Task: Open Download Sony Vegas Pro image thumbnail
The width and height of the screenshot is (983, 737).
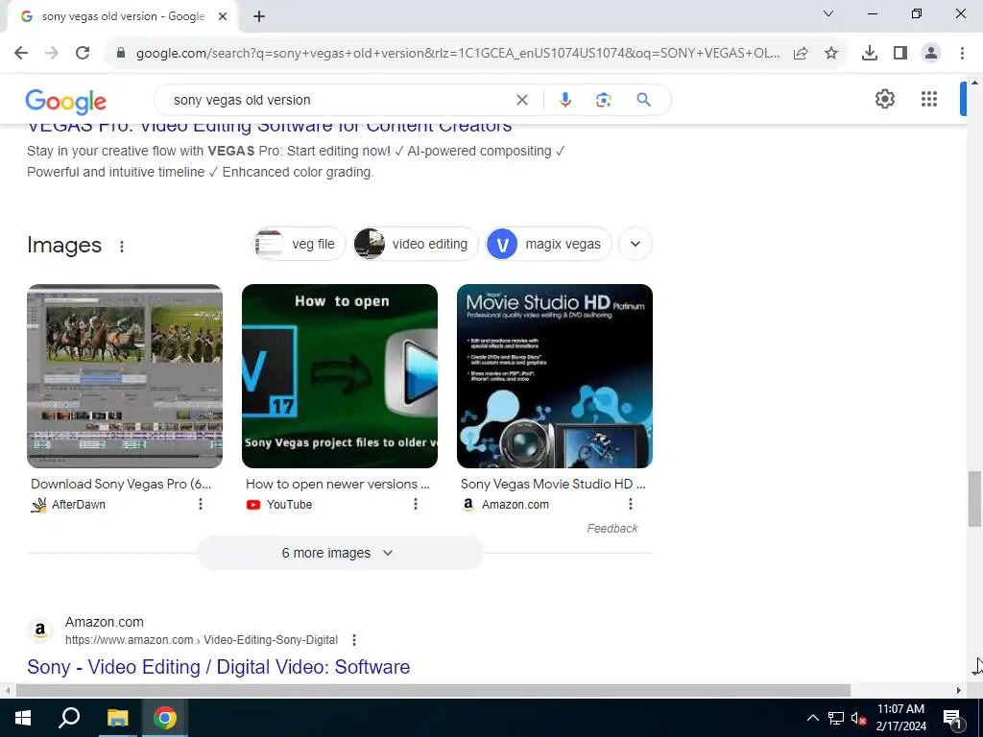Action: point(125,376)
